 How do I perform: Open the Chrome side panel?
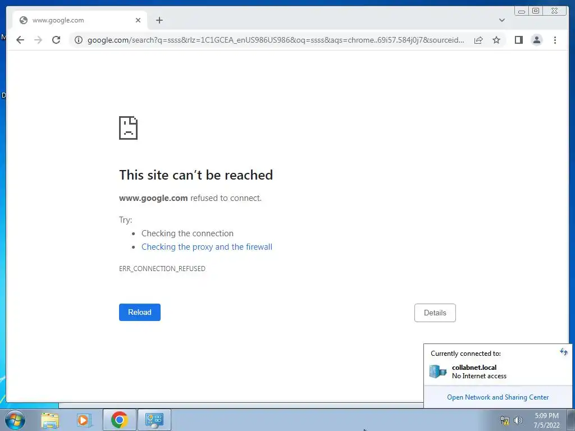(x=518, y=40)
